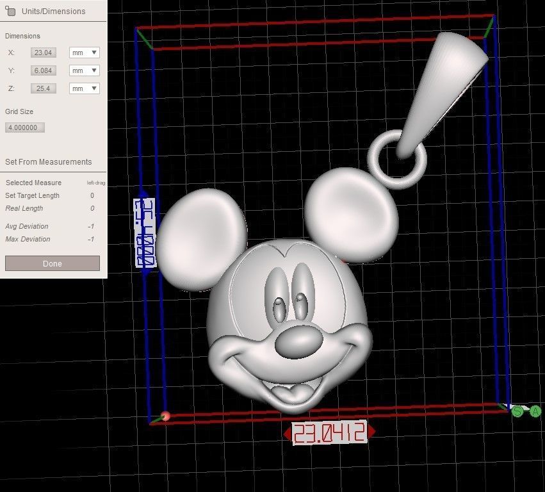Viewport: 545px width, 492px height.
Task: Click the green S gizmo marker
Action: click(518, 411)
